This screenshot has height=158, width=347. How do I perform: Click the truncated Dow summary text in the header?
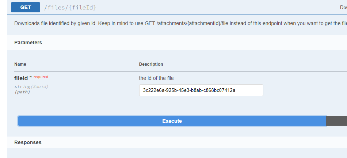pos(343,8)
